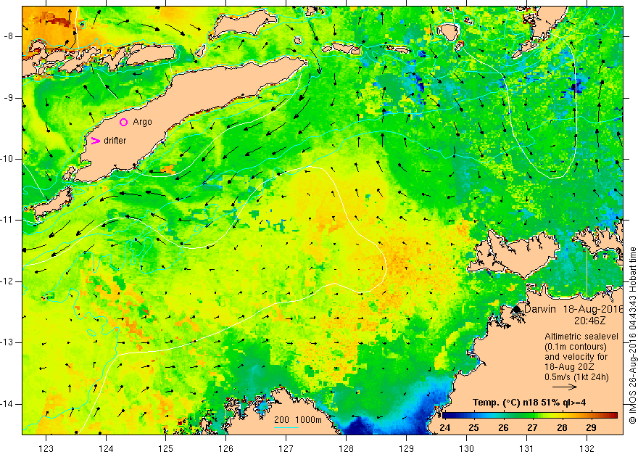Click latitude axis label '-11'

pos(7,220)
